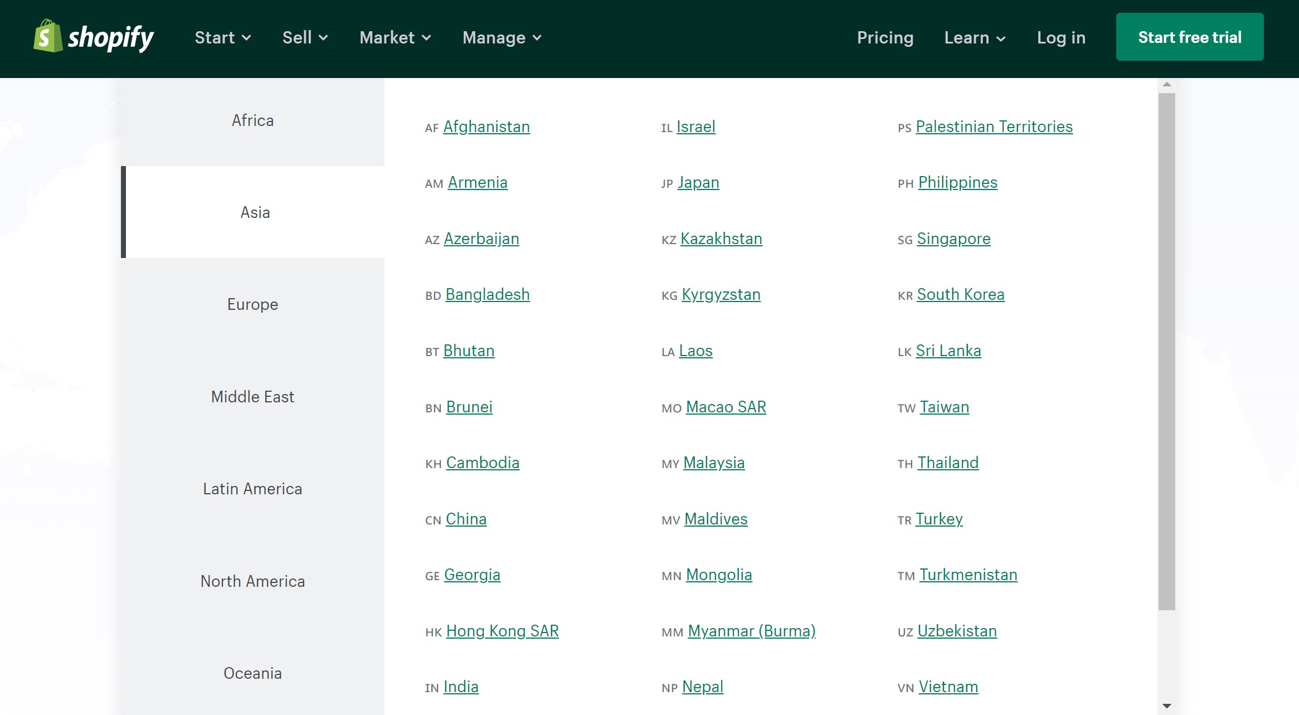
Task: Open the Manage dropdown menu
Action: coord(502,38)
